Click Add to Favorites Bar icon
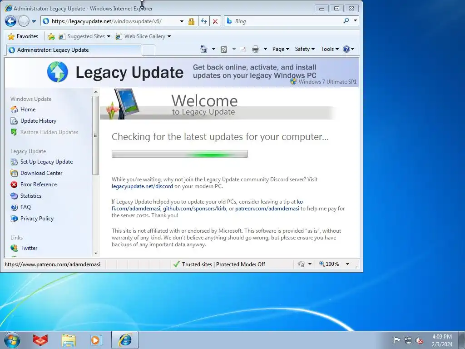 pyautogui.click(x=51, y=36)
